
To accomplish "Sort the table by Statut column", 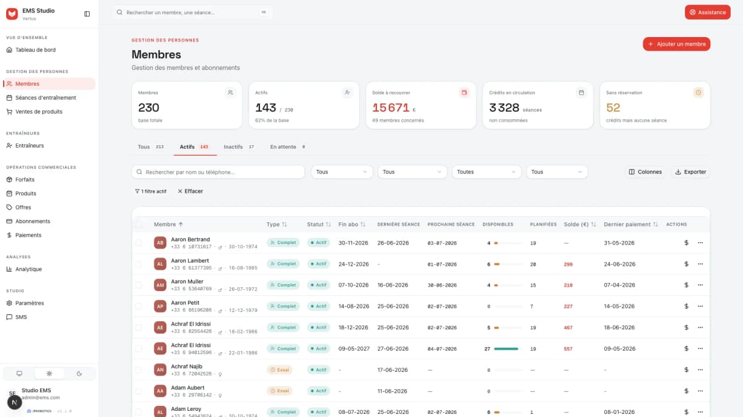I will click(319, 224).
